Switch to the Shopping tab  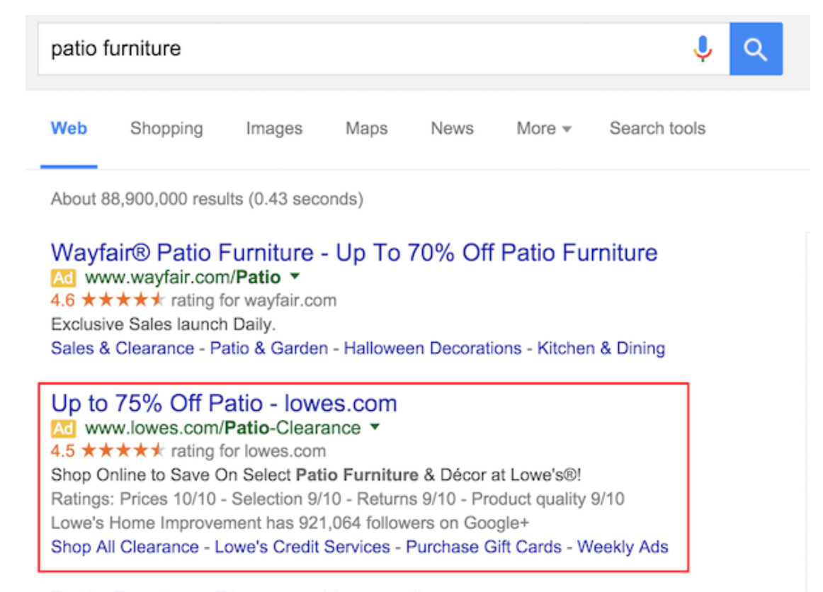166,129
